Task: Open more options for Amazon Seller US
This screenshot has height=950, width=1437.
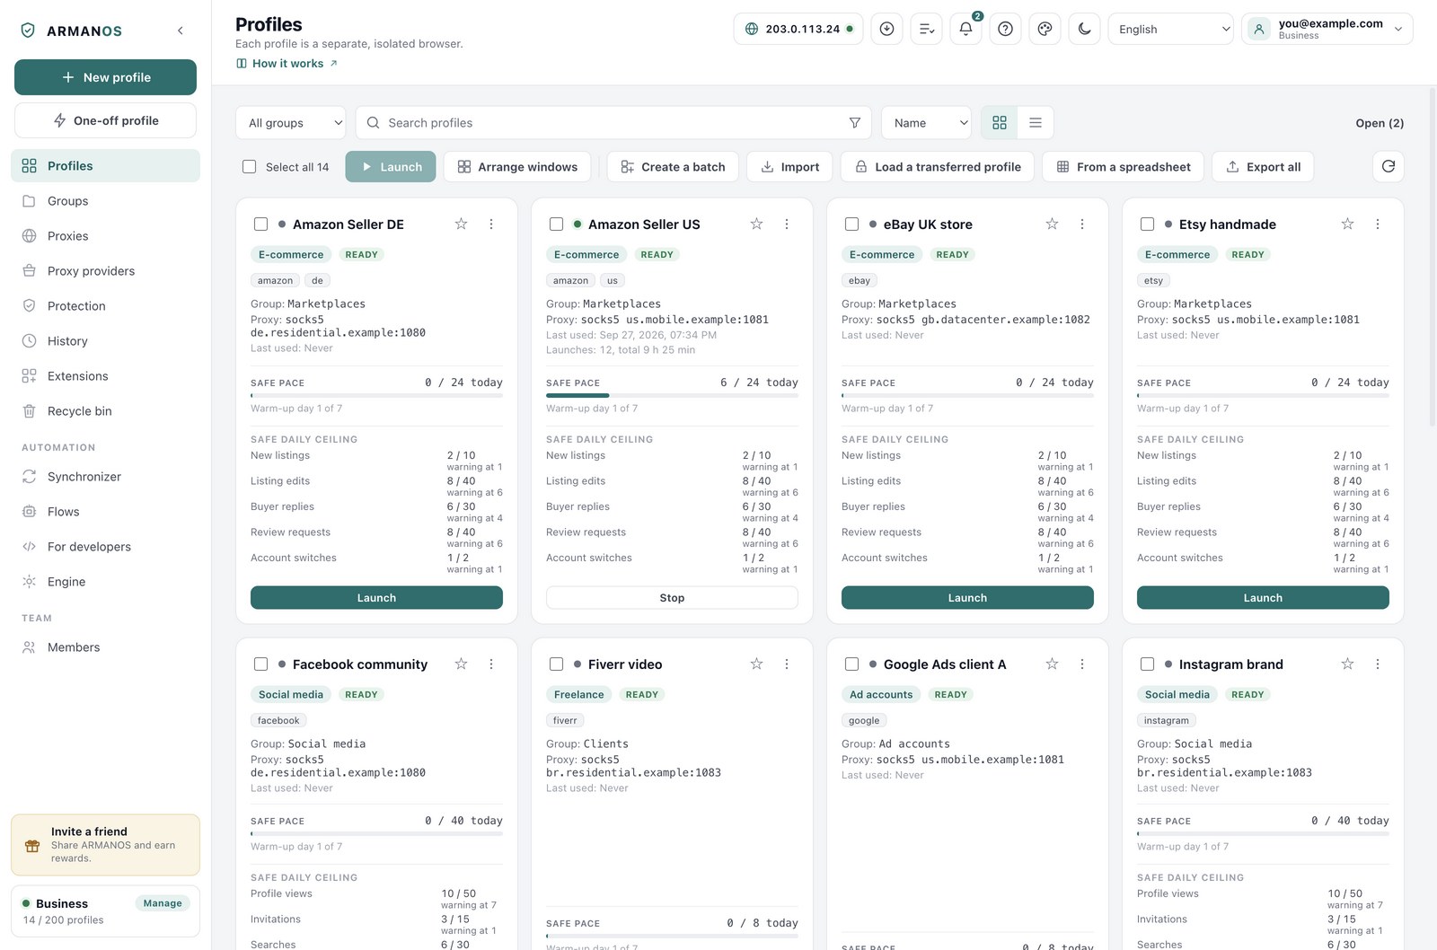Action: 787,224
